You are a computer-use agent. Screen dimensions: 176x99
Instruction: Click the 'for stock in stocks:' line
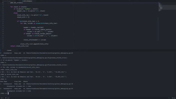coord(19,7)
